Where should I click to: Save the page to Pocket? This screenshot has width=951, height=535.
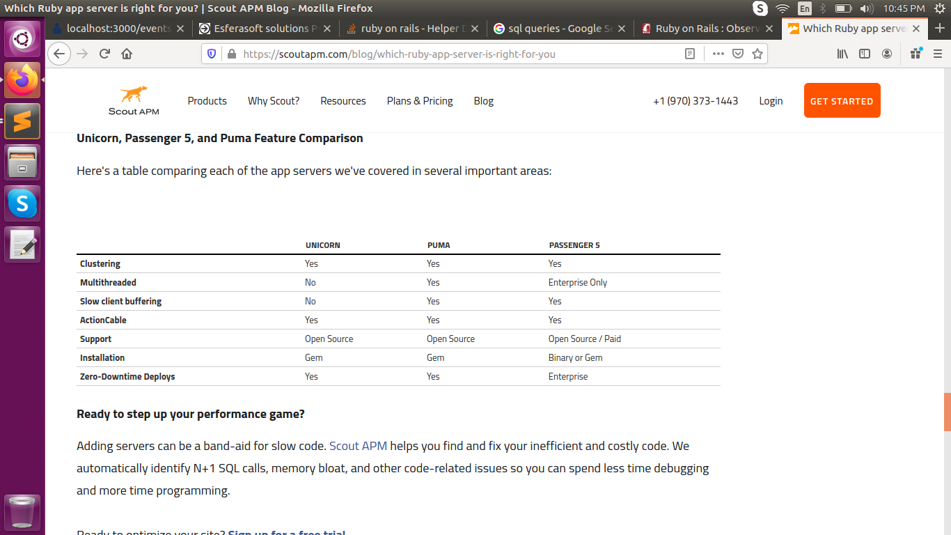coord(738,54)
